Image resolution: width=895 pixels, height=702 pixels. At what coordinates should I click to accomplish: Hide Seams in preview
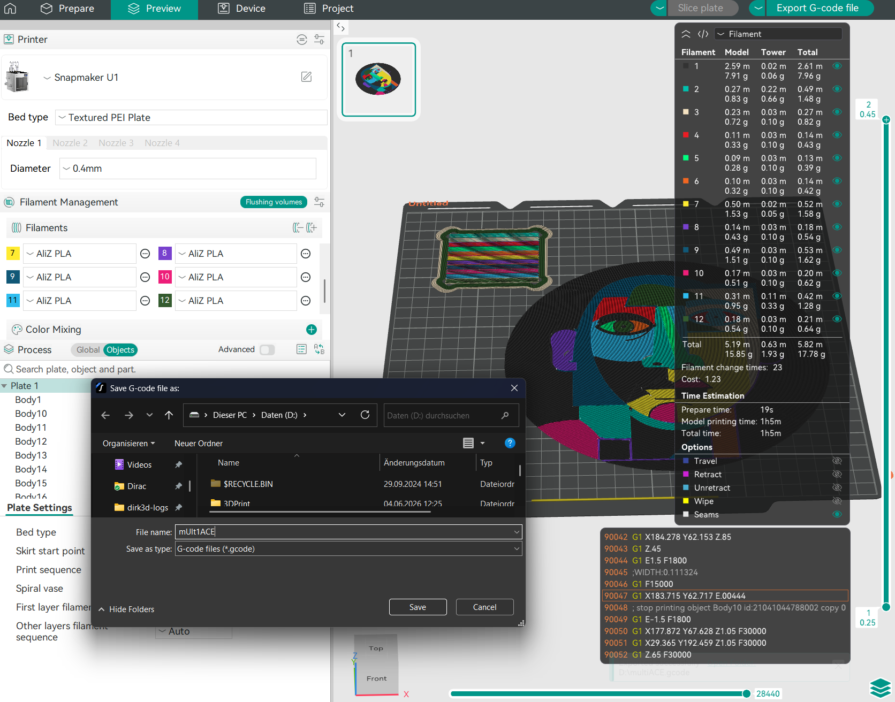point(837,515)
